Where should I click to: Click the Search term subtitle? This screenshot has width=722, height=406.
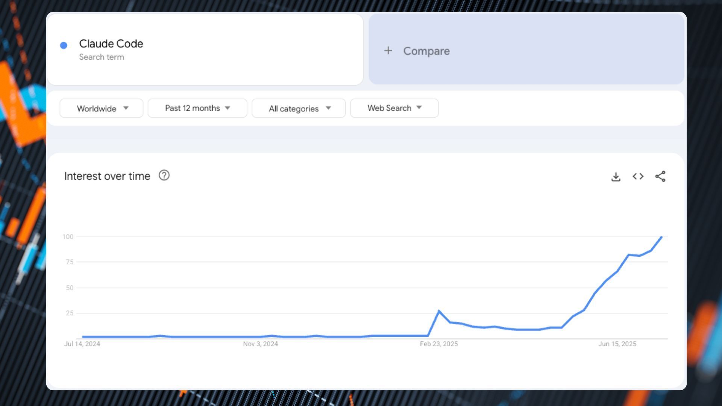[102, 57]
